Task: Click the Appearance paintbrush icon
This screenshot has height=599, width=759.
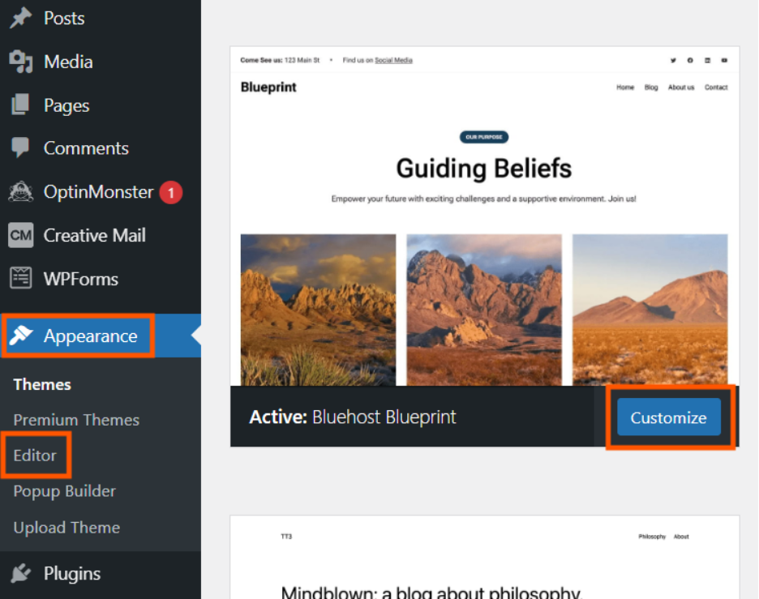Action: pos(21,336)
